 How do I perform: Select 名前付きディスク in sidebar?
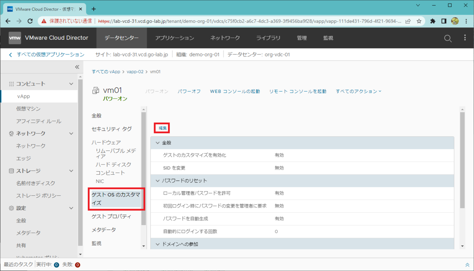point(36,183)
